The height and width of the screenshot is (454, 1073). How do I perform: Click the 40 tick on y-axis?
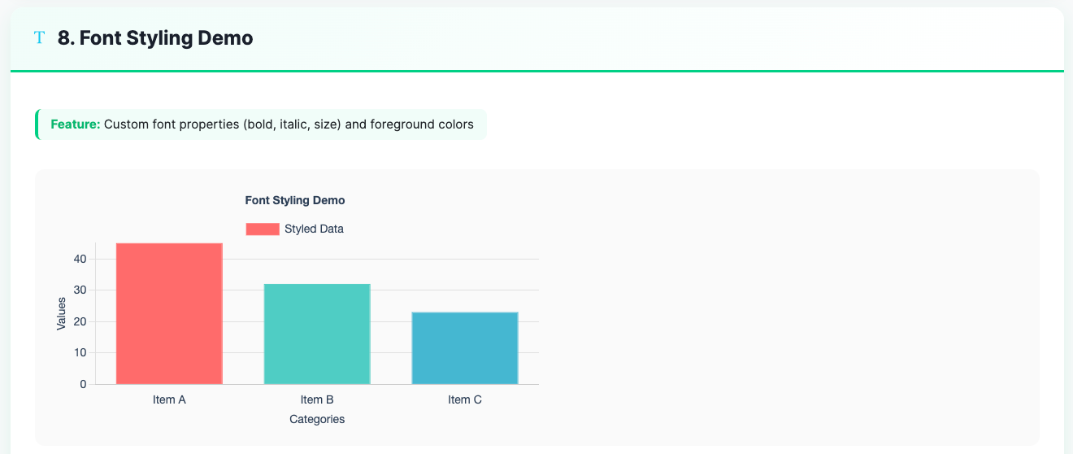click(79, 259)
